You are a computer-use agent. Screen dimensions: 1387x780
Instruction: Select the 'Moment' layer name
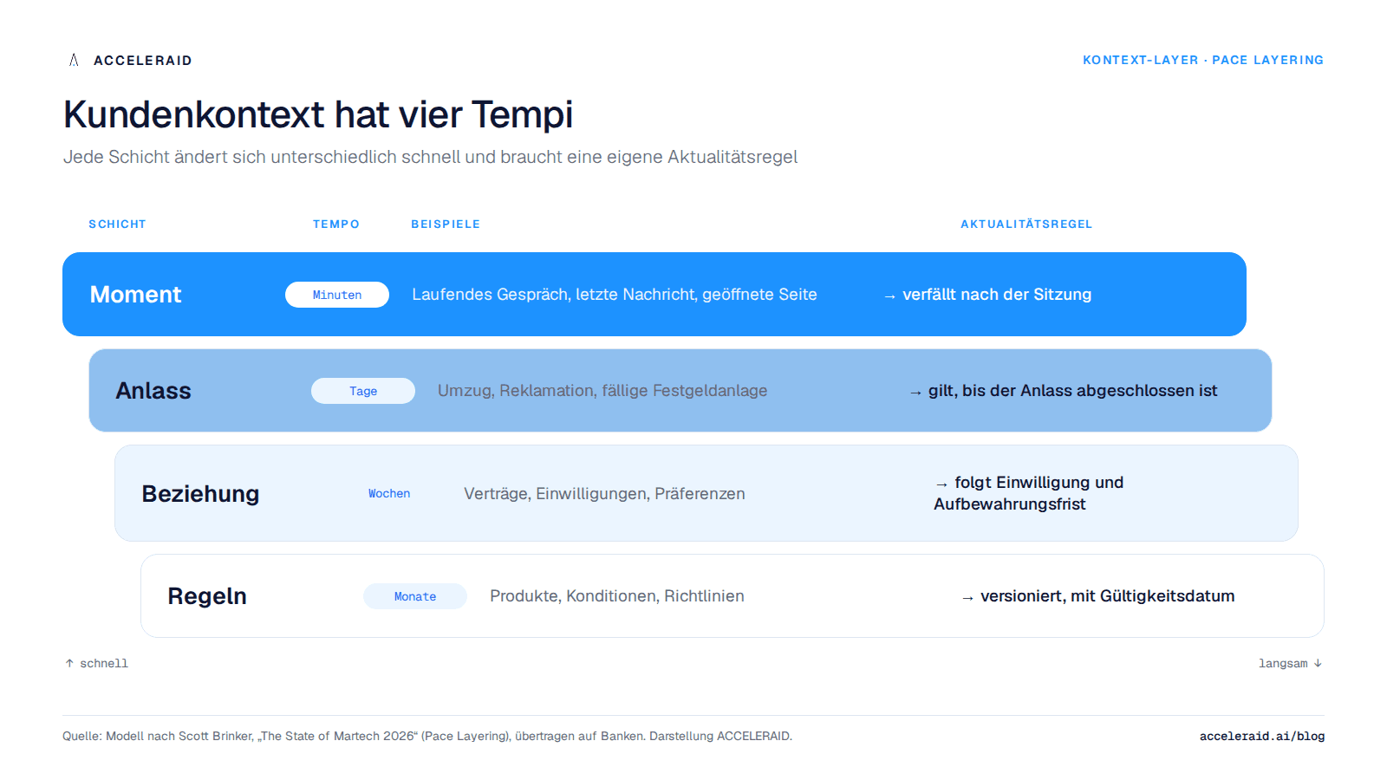[x=135, y=295]
